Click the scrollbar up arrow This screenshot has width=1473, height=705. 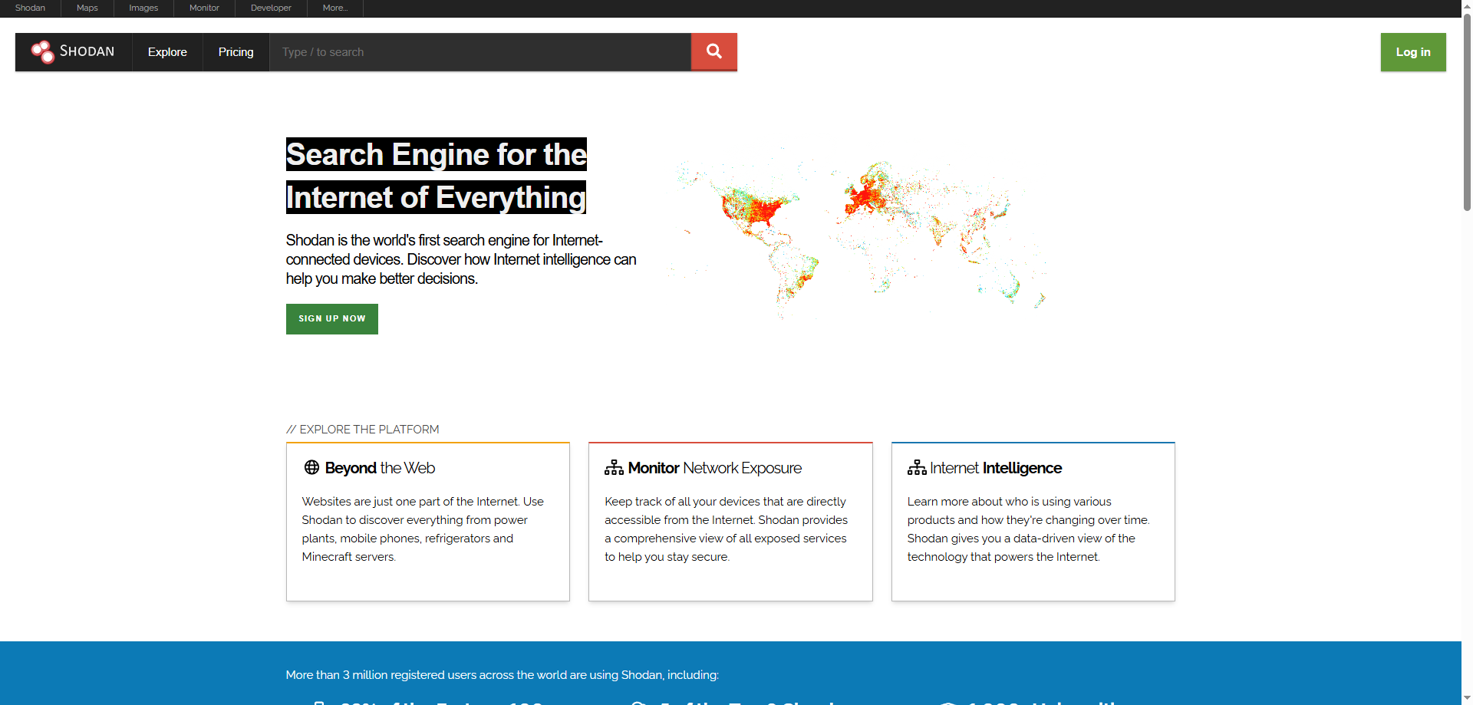pos(1467,5)
